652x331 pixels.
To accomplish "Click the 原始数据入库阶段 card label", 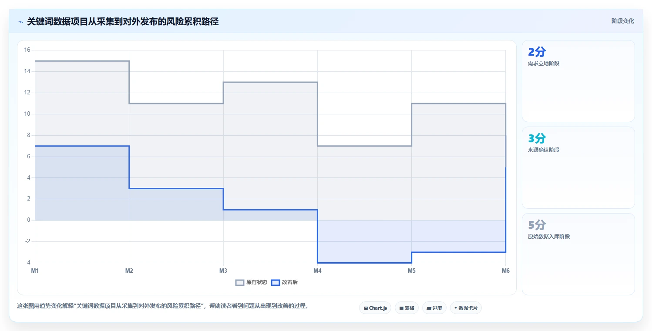I will click(x=548, y=237).
